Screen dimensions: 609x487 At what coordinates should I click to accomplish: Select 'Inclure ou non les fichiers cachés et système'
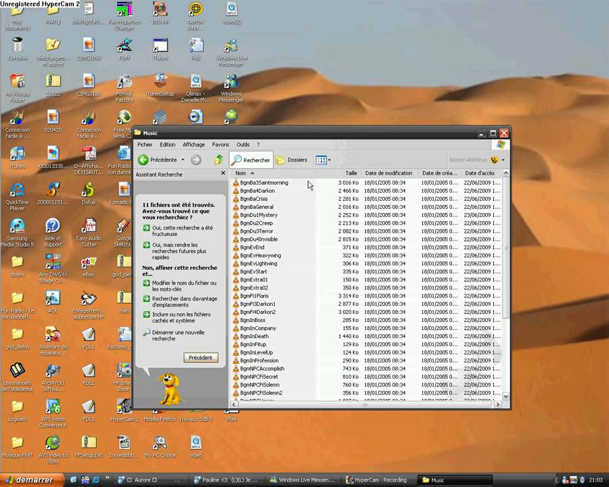(x=177, y=317)
